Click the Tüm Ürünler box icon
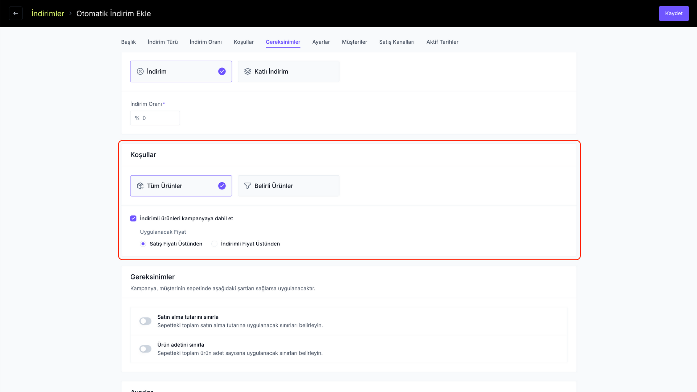The width and height of the screenshot is (697, 392). click(x=140, y=186)
